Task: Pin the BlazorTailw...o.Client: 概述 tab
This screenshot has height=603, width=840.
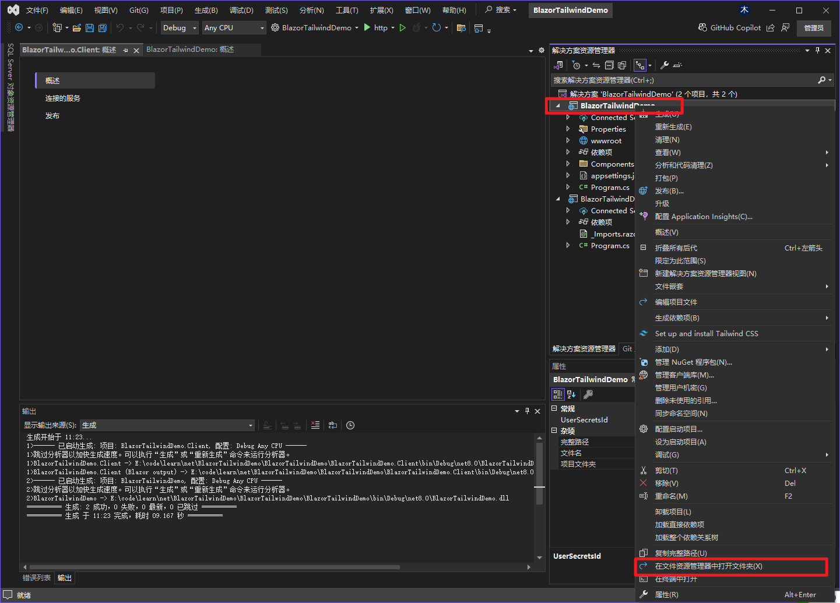Action: pyautogui.click(x=125, y=51)
